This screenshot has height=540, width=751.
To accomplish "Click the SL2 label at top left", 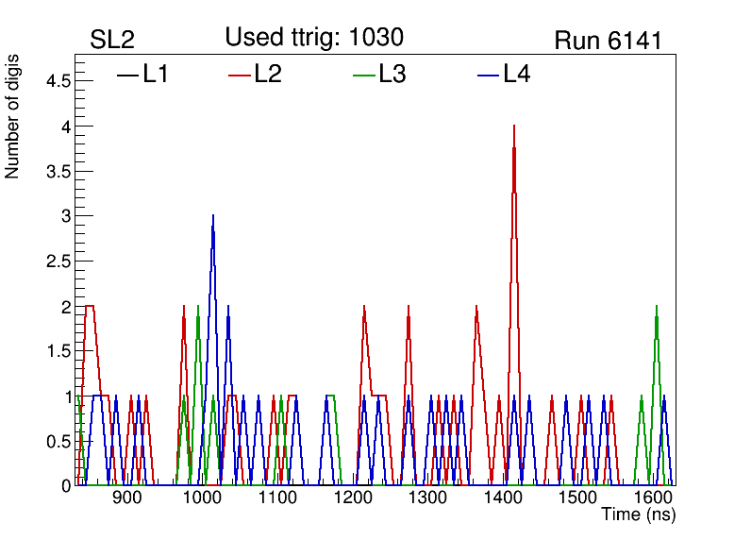I will click(112, 41).
